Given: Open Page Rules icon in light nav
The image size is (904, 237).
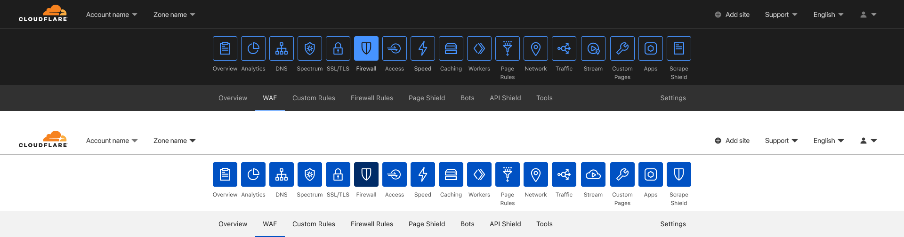Looking at the screenshot, I should [508, 174].
